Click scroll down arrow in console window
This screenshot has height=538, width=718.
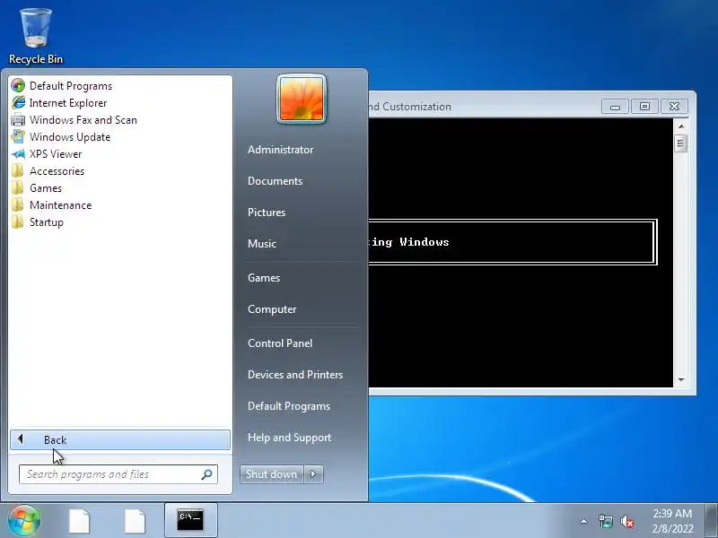[681, 379]
